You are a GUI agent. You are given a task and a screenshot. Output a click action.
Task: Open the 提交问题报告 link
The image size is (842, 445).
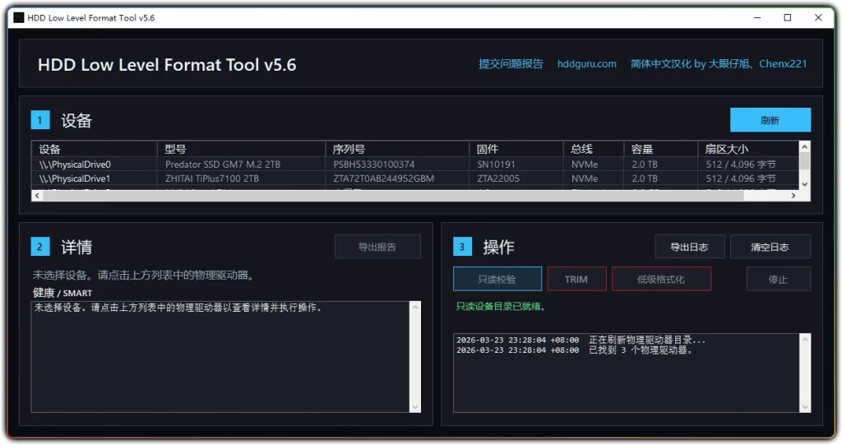(x=511, y=64)
